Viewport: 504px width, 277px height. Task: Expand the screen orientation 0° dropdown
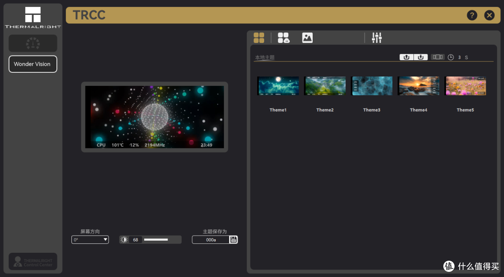tap(90, 240)
